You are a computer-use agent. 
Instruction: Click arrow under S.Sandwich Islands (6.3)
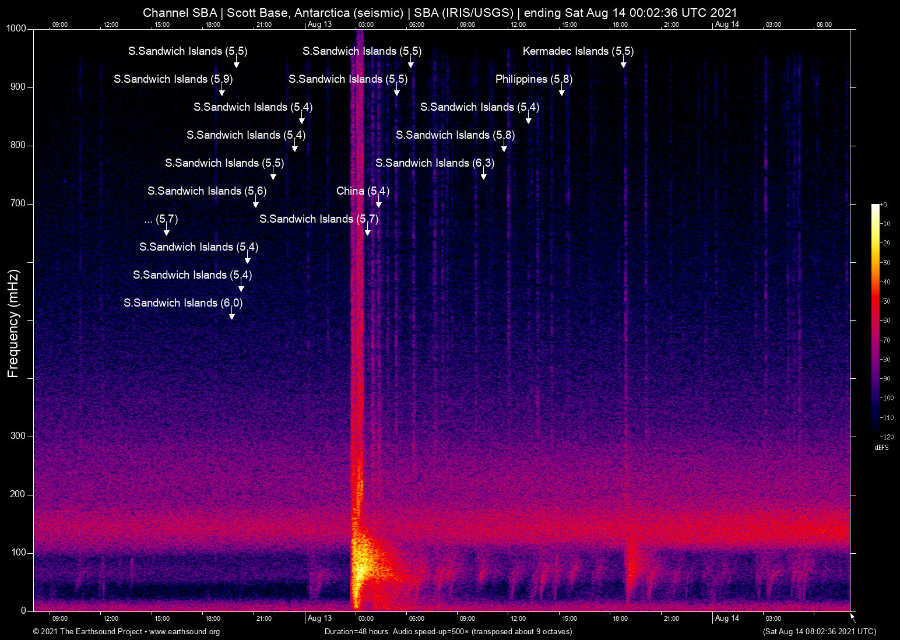pyautogui.click(x=484, y=175)
